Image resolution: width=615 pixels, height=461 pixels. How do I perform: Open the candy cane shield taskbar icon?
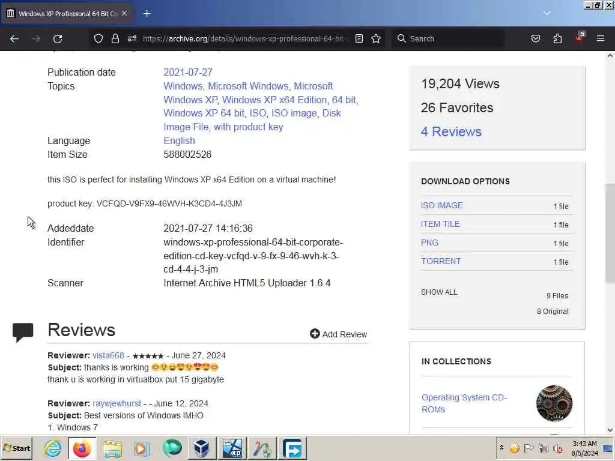(262, 448)
